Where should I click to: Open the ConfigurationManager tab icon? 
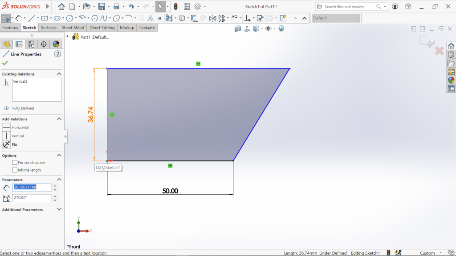[x=31, y=44]
